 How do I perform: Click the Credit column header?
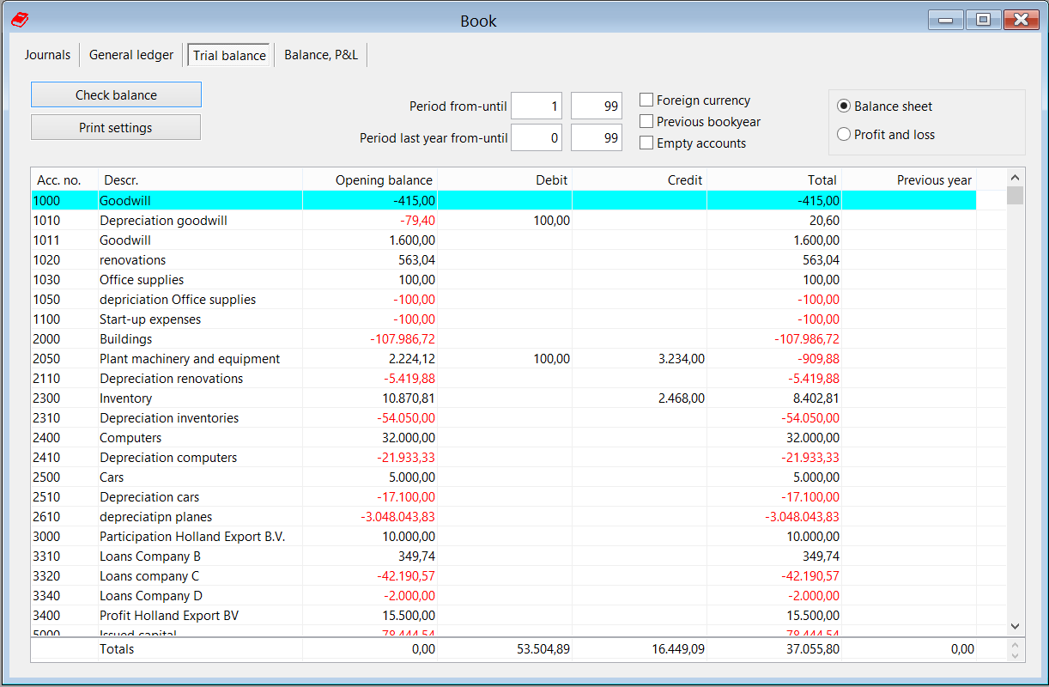pos(640,180)
